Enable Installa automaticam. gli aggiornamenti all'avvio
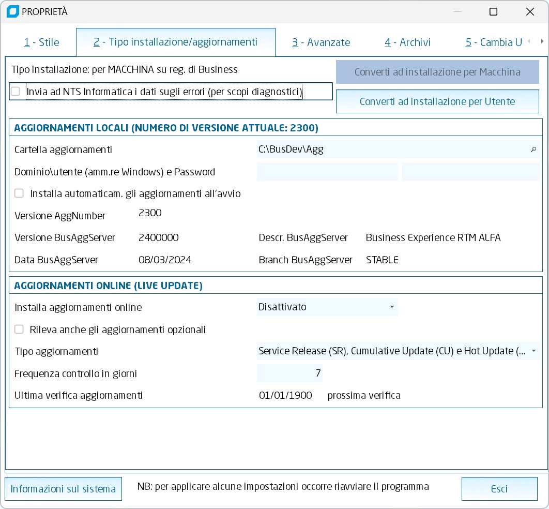 19,193
